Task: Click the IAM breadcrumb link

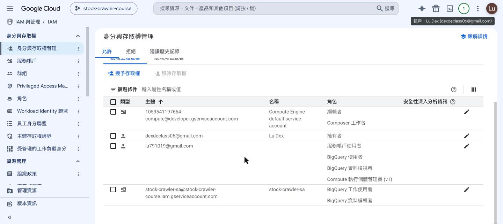Action: (x=52, y=22)
